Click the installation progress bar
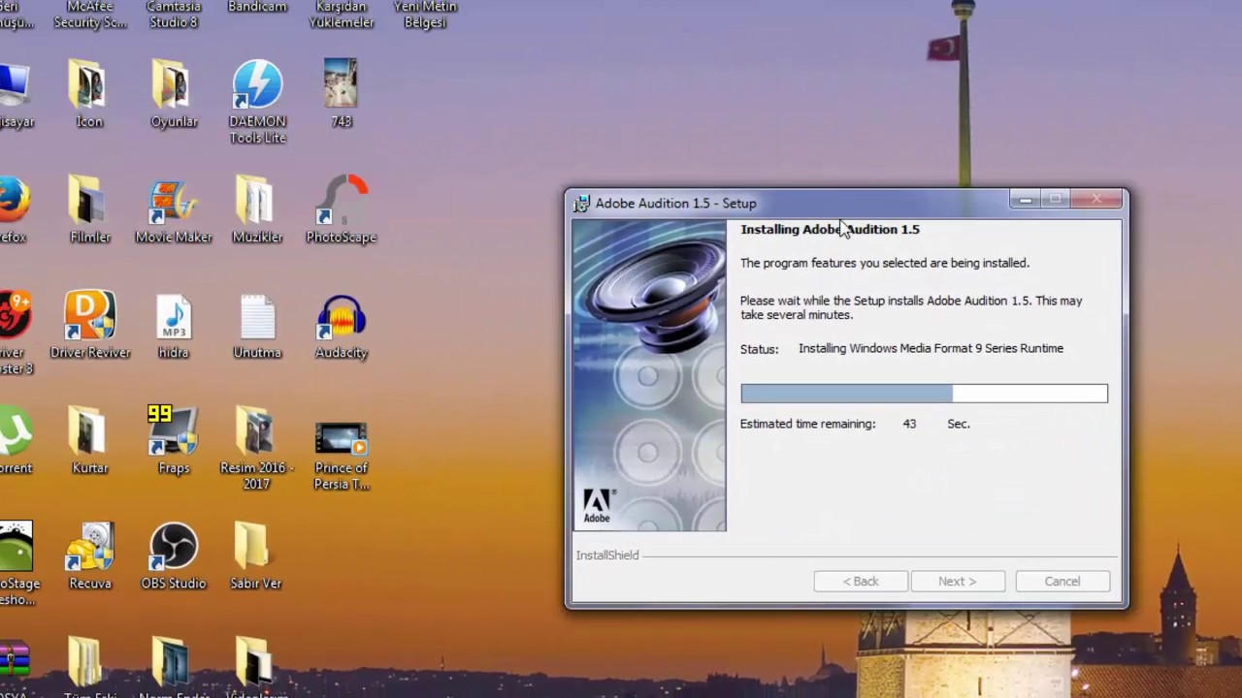Viewport: 1242px width, 698px height. tap(924, 393)
